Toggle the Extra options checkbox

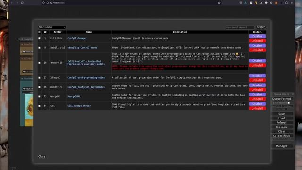pos(288,103)
